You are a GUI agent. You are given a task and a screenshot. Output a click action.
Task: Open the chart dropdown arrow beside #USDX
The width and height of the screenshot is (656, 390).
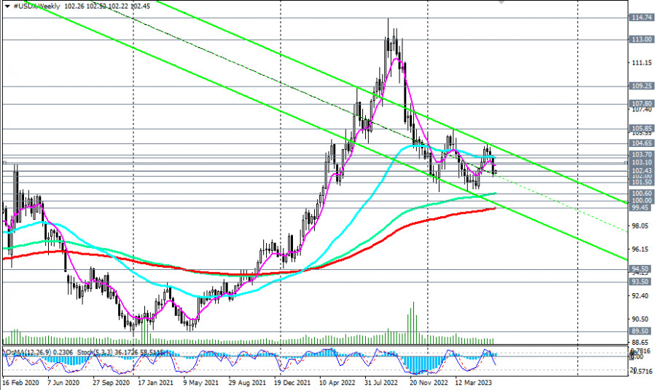pos(7,5)
